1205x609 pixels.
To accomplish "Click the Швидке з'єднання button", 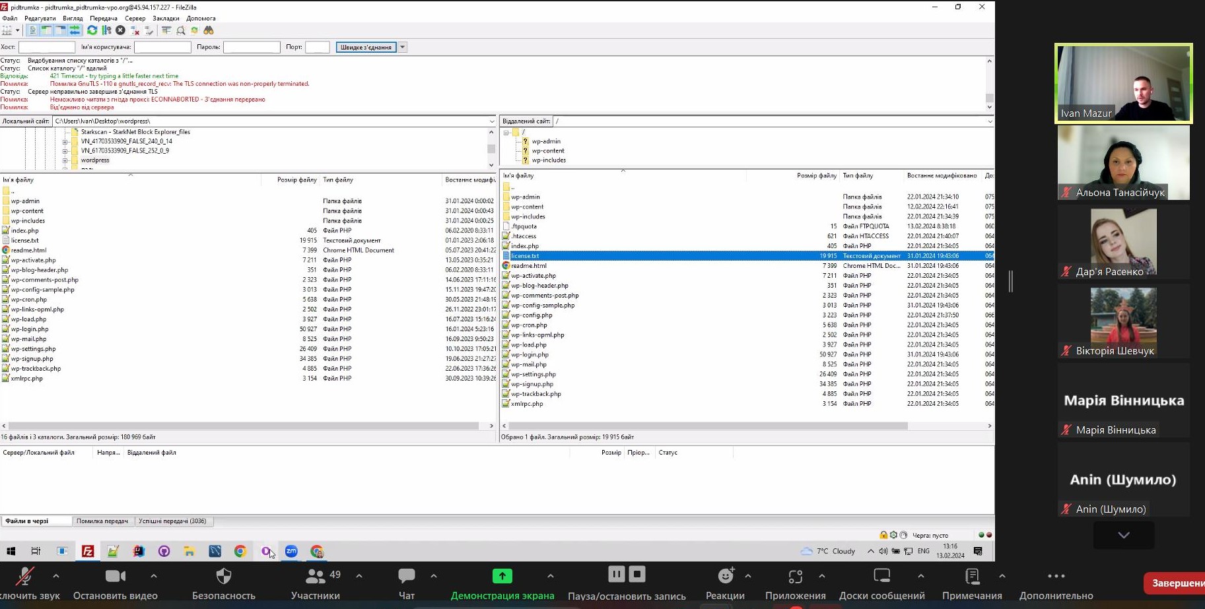I will coord(366,47).
